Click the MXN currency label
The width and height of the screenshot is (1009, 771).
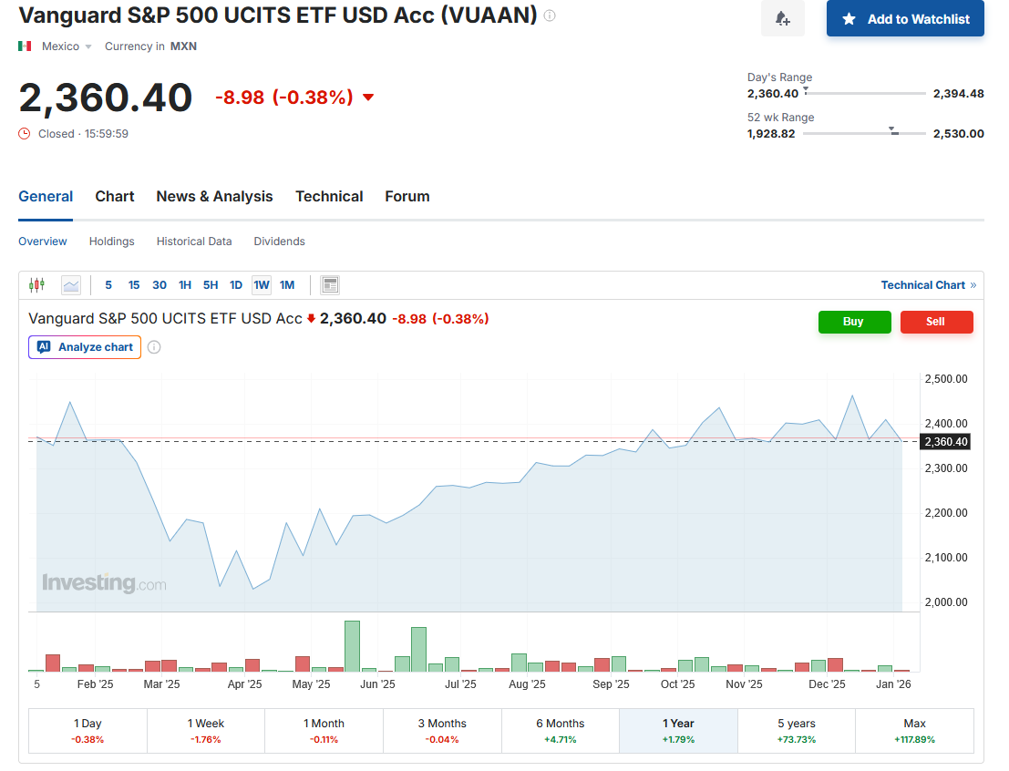pyautogui.click(x=183, y=46)
